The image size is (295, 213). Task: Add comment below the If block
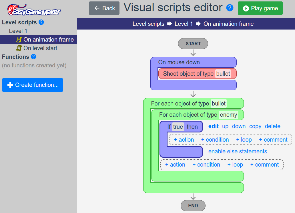pyautogui.click(x=264, y=165)
